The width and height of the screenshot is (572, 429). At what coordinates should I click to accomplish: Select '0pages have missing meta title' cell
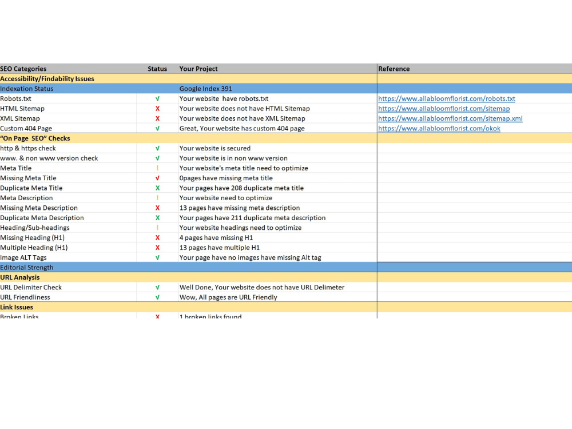[277, 178]
